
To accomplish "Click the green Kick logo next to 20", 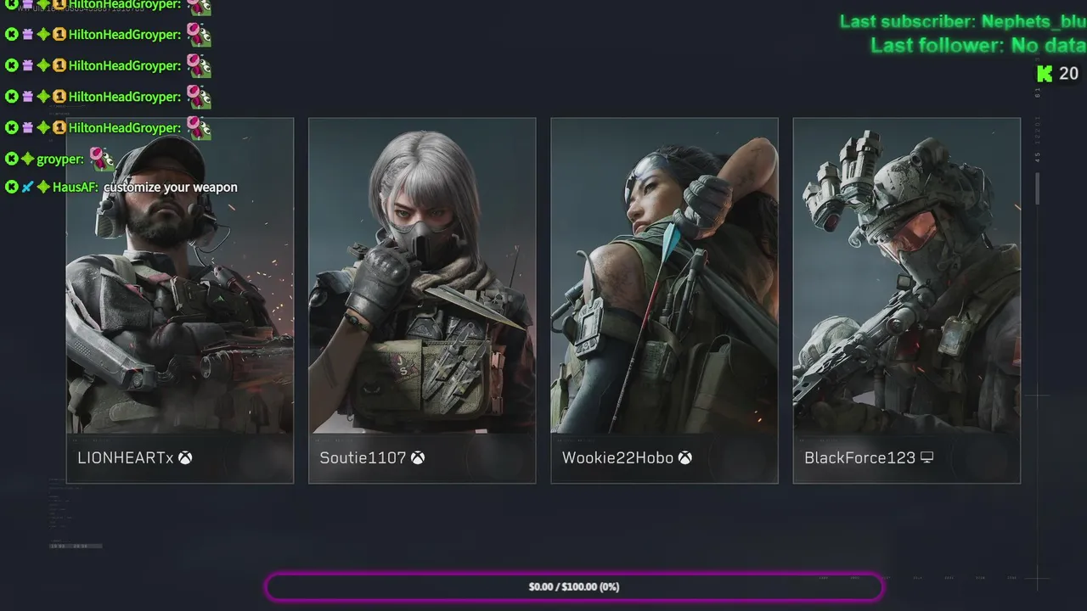I will (x=1045, y=74).
